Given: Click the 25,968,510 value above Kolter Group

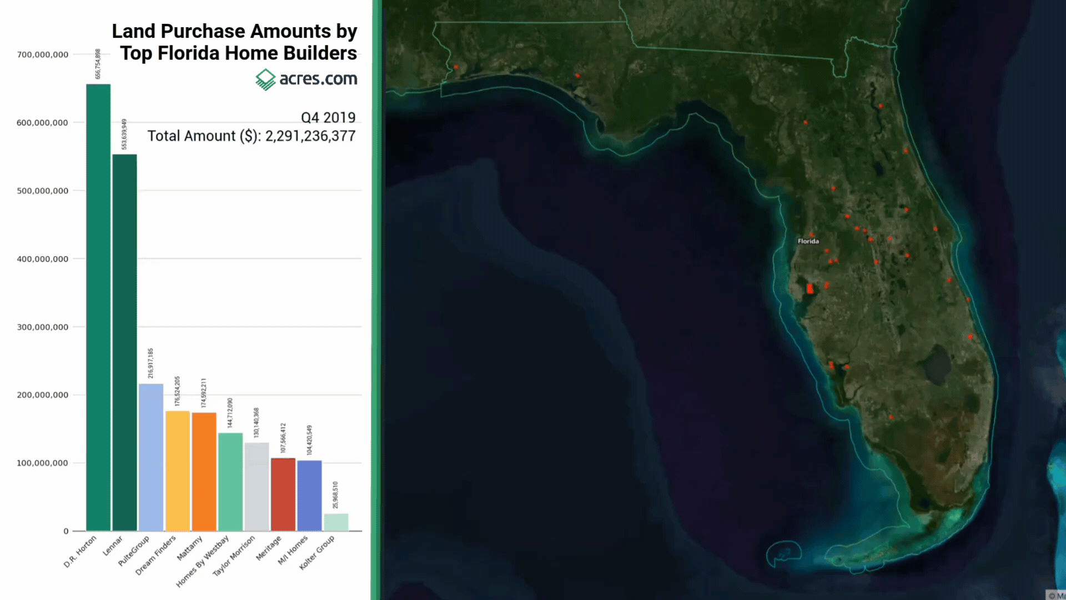Looking at the screenshot, I should click(x=336, y=495).
